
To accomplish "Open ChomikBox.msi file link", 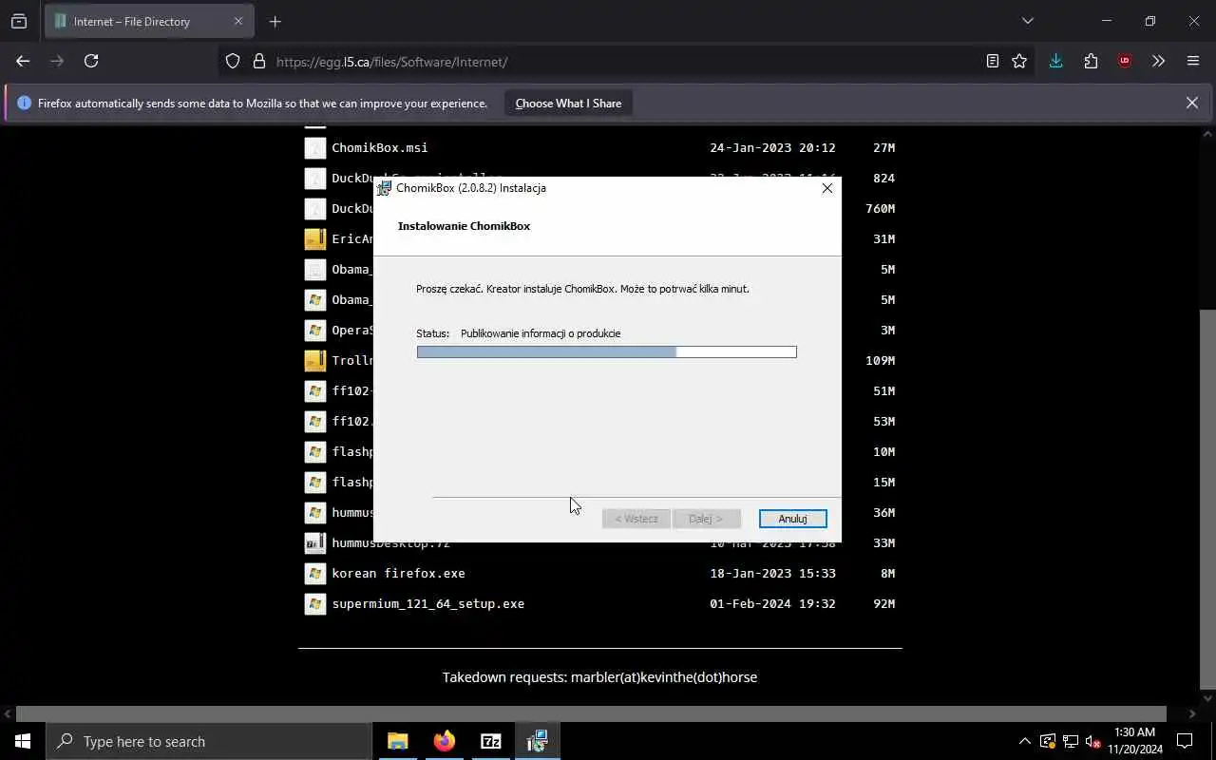I will coord(379,147).
